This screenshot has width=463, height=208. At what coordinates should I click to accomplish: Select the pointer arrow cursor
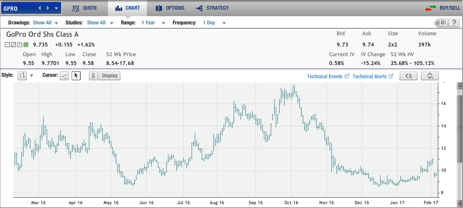[76, 76]
